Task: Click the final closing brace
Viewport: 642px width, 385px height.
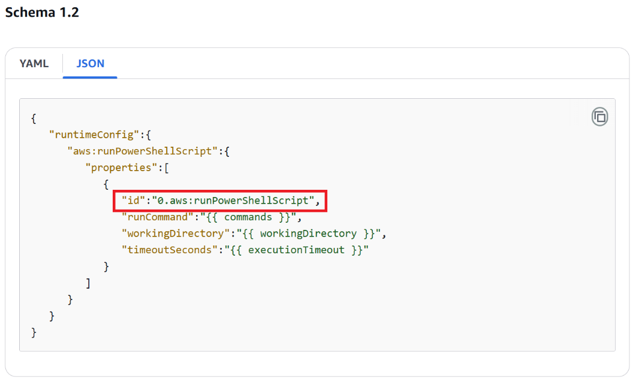Action: 33,332
